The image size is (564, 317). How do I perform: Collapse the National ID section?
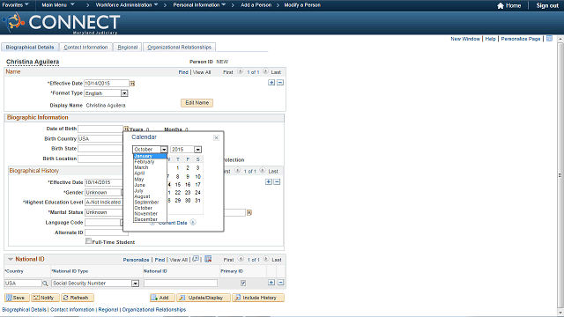[x=11, y=259]
